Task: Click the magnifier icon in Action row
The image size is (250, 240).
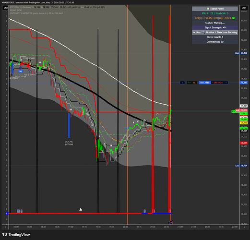Action: point(203,32)
